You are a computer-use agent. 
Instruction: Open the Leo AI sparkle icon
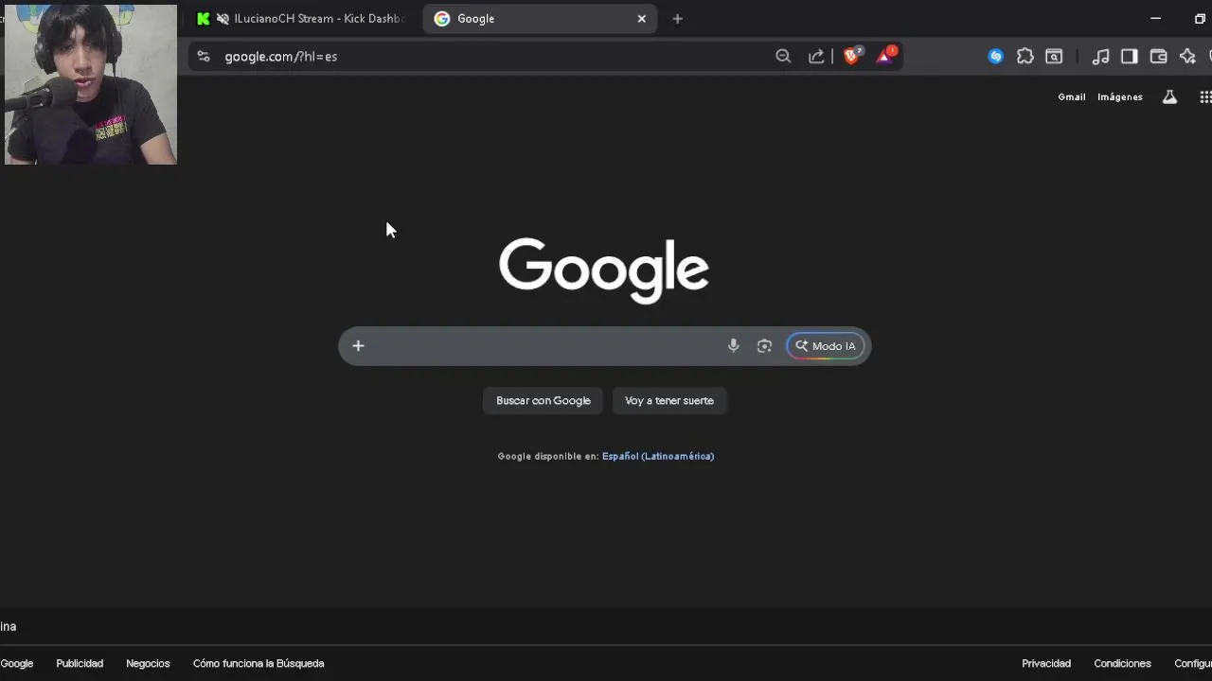pos(1187,57)
